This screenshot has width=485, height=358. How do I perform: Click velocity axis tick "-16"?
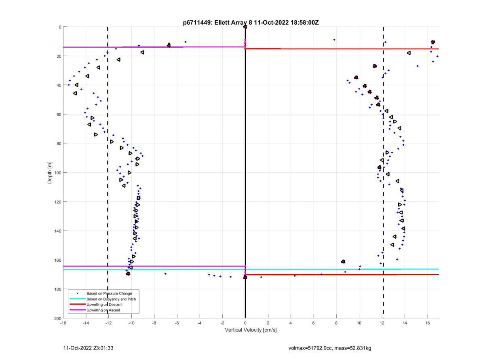coord(63,323)
